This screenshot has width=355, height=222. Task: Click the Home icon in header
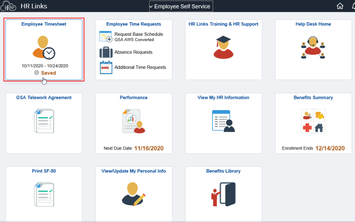coord(340,6)
